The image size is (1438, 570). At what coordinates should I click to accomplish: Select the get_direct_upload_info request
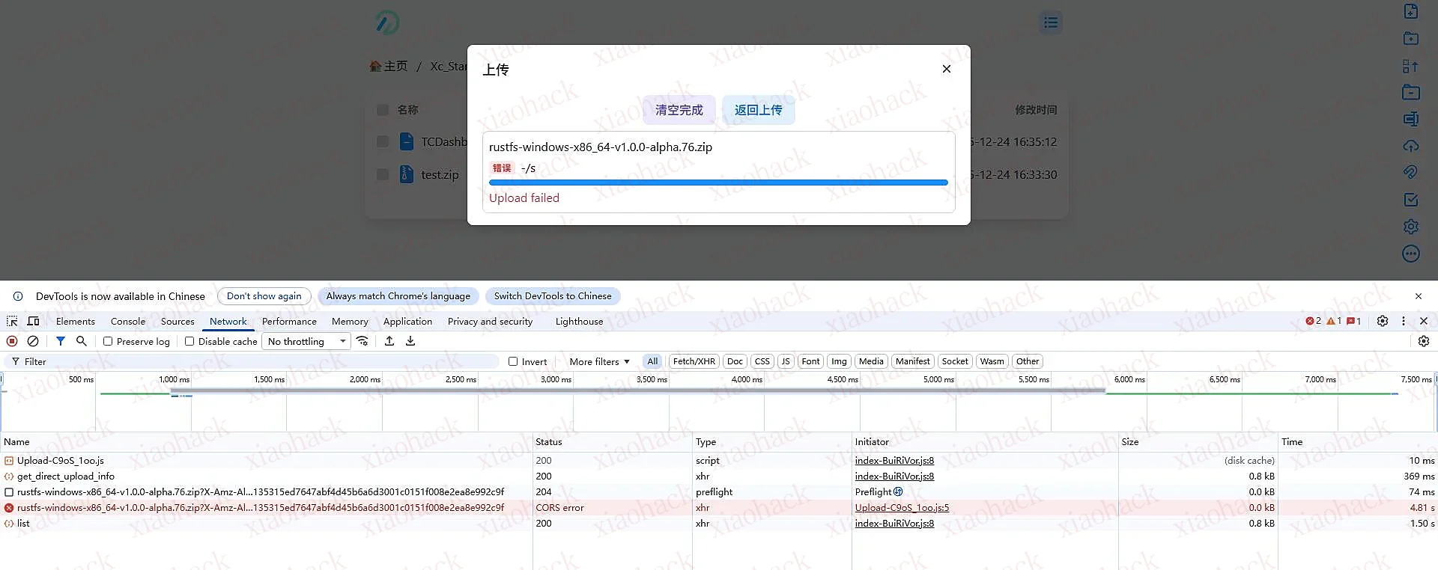(x=718, y=476)
